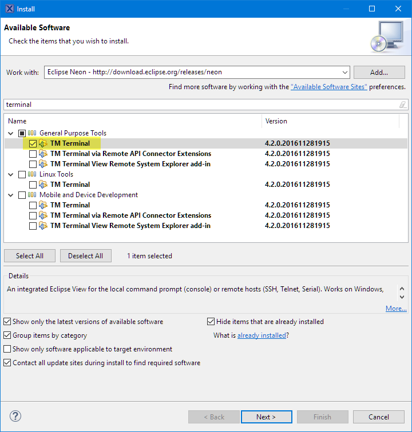Image resolution: width=412 pixels, height=432 pixels.
Task: Click the Mobile and Device Development Remote System Explorer add-in icon
Action: [43, 226]
